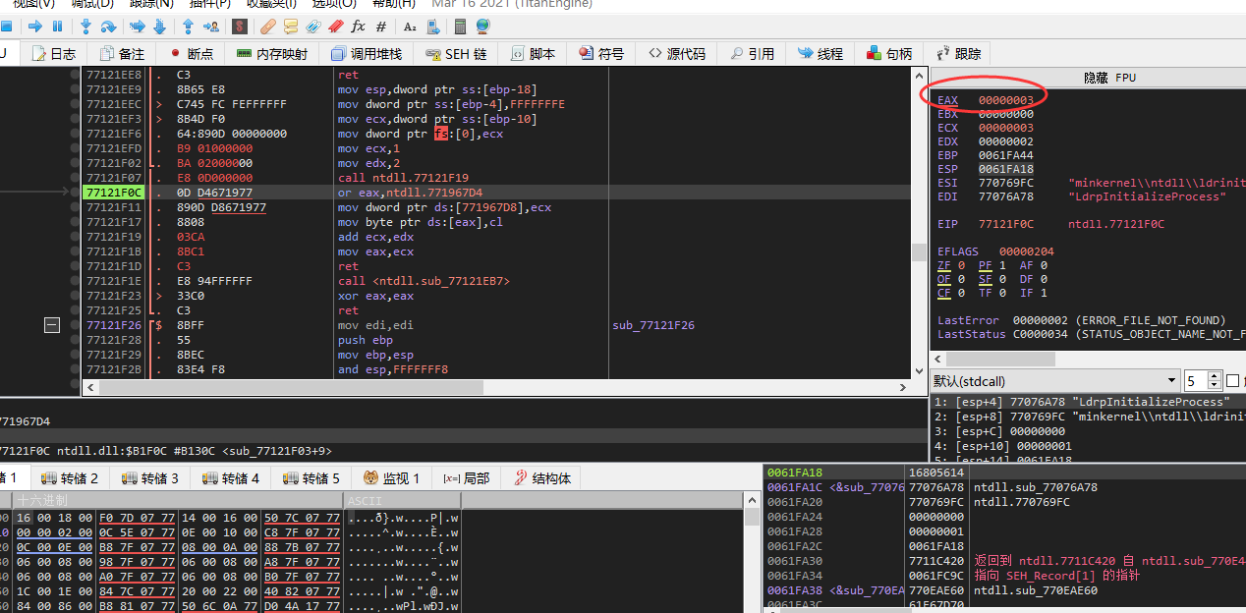Open the calling convention dropdown 默认(stdcall)
1246x613 pixels.
(x=1054, y=381)
